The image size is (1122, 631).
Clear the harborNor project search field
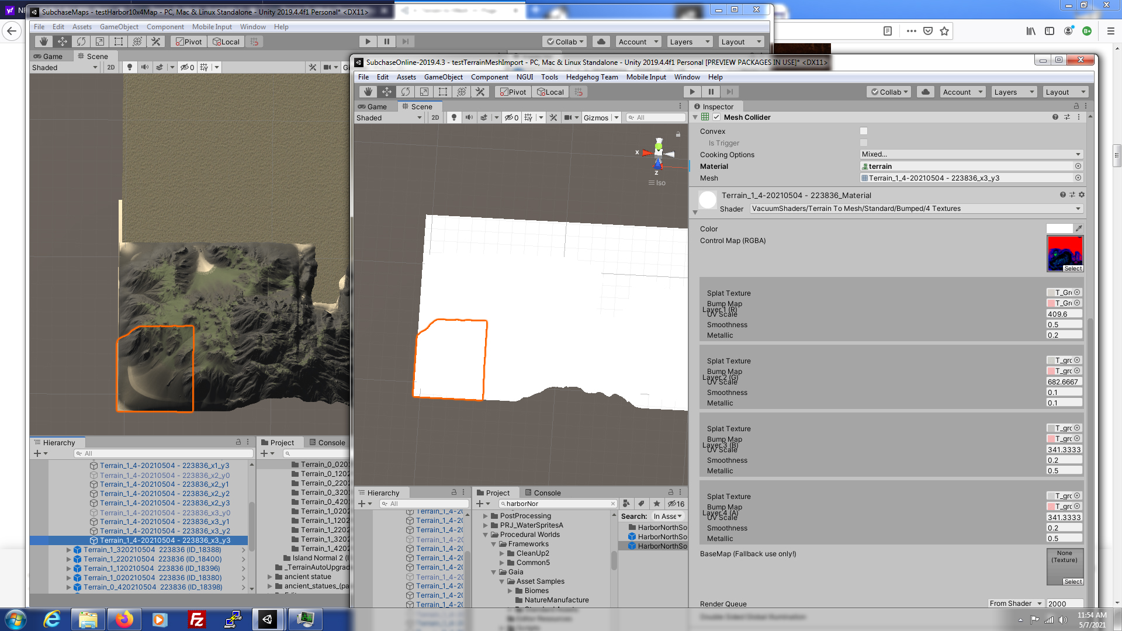[612, 504]
